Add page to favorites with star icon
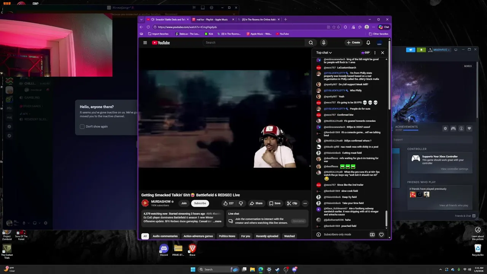The width and height of the screenshot is (487, 274). pos(334,27)
